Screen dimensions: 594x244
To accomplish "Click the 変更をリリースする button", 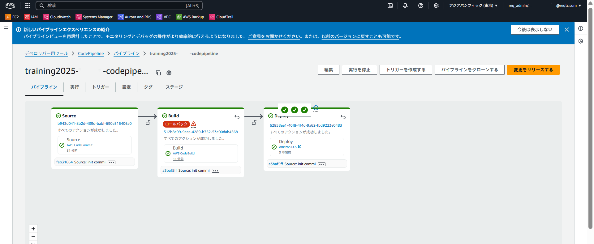I will (533, 70).
